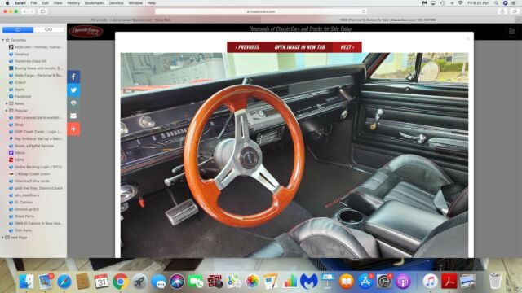Open Podcasts from the Dock

click(x=403, y=282)
